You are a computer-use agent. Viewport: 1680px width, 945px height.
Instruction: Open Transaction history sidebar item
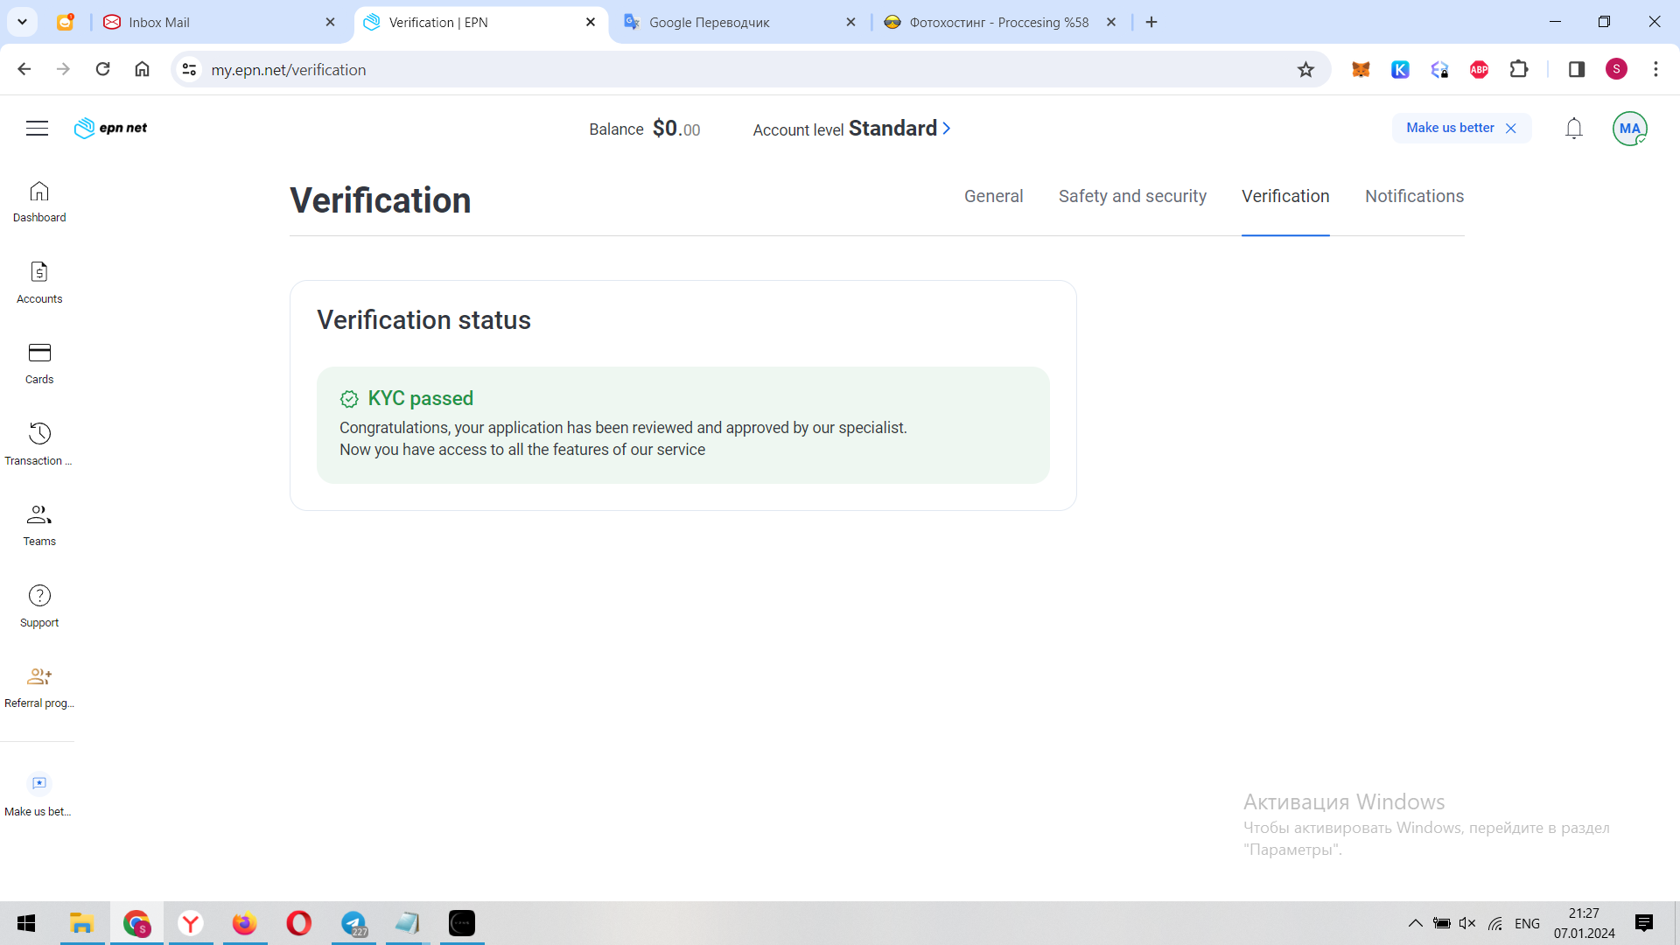(39, 444)
